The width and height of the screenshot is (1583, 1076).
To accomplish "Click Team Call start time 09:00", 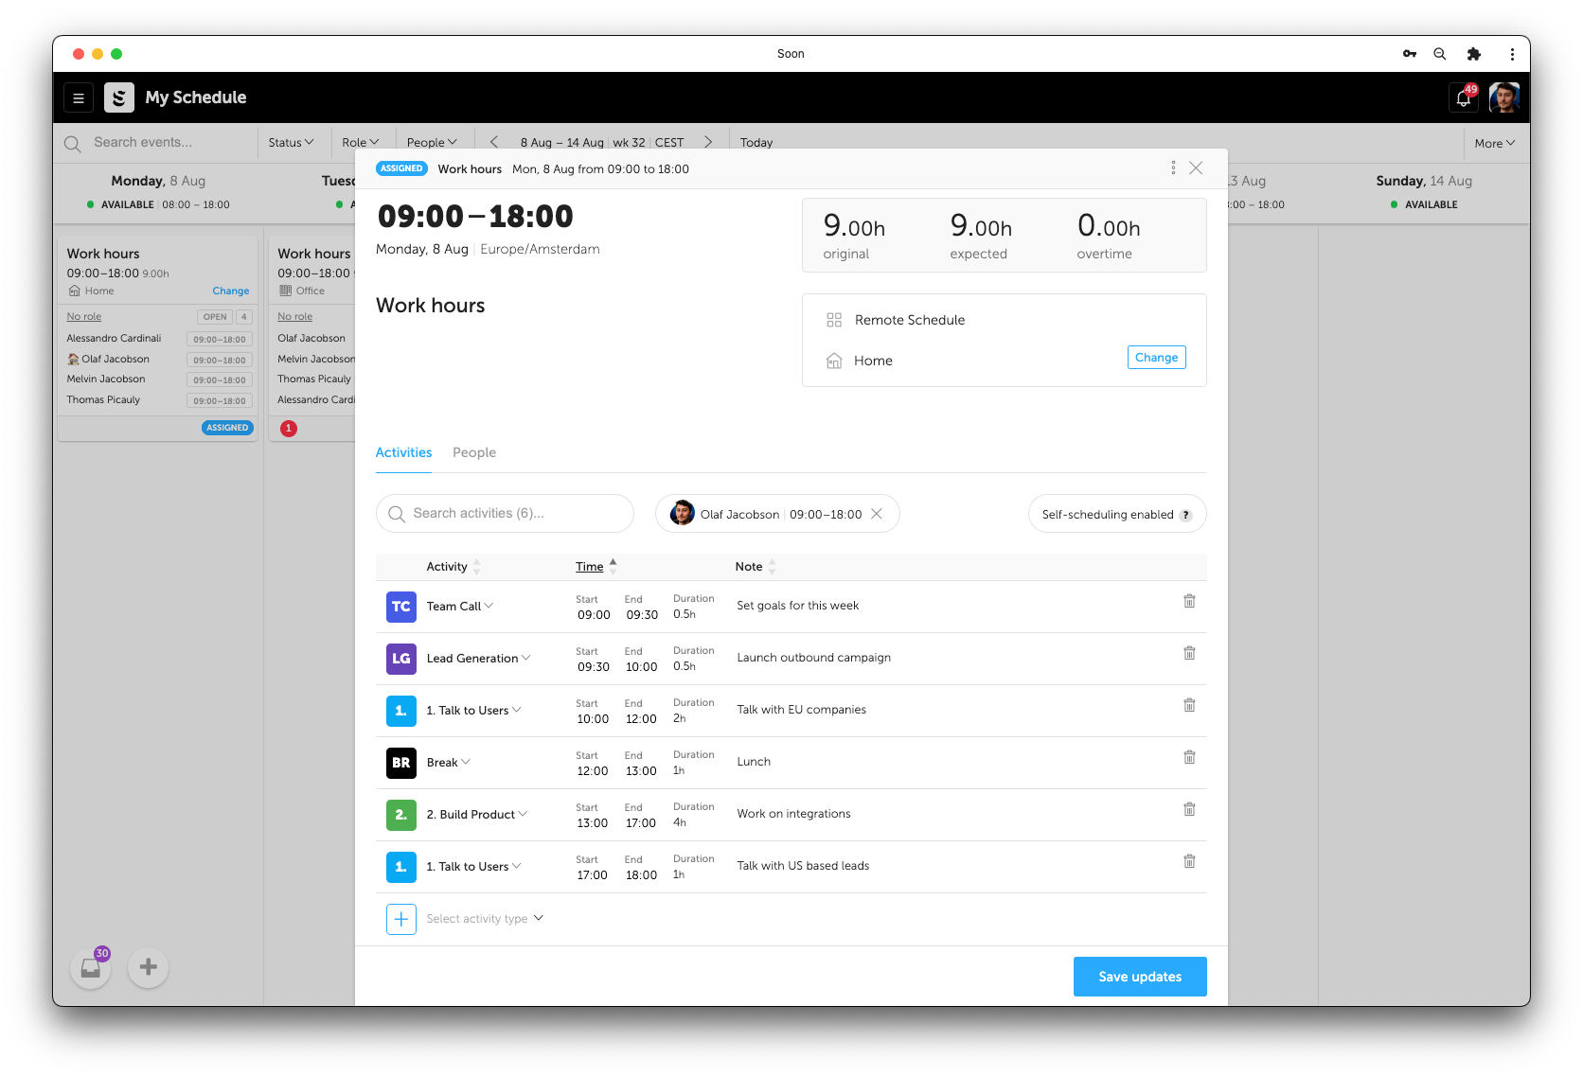I will pyautogui.click(x=595, y=615).
